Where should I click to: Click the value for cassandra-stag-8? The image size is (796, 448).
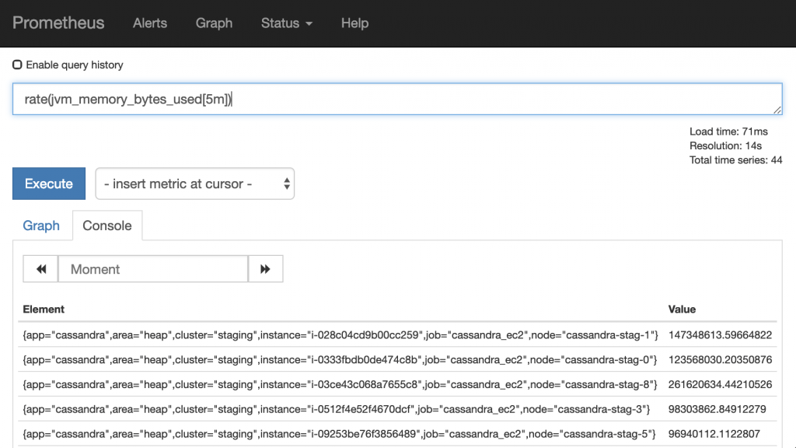pos(720,385)
